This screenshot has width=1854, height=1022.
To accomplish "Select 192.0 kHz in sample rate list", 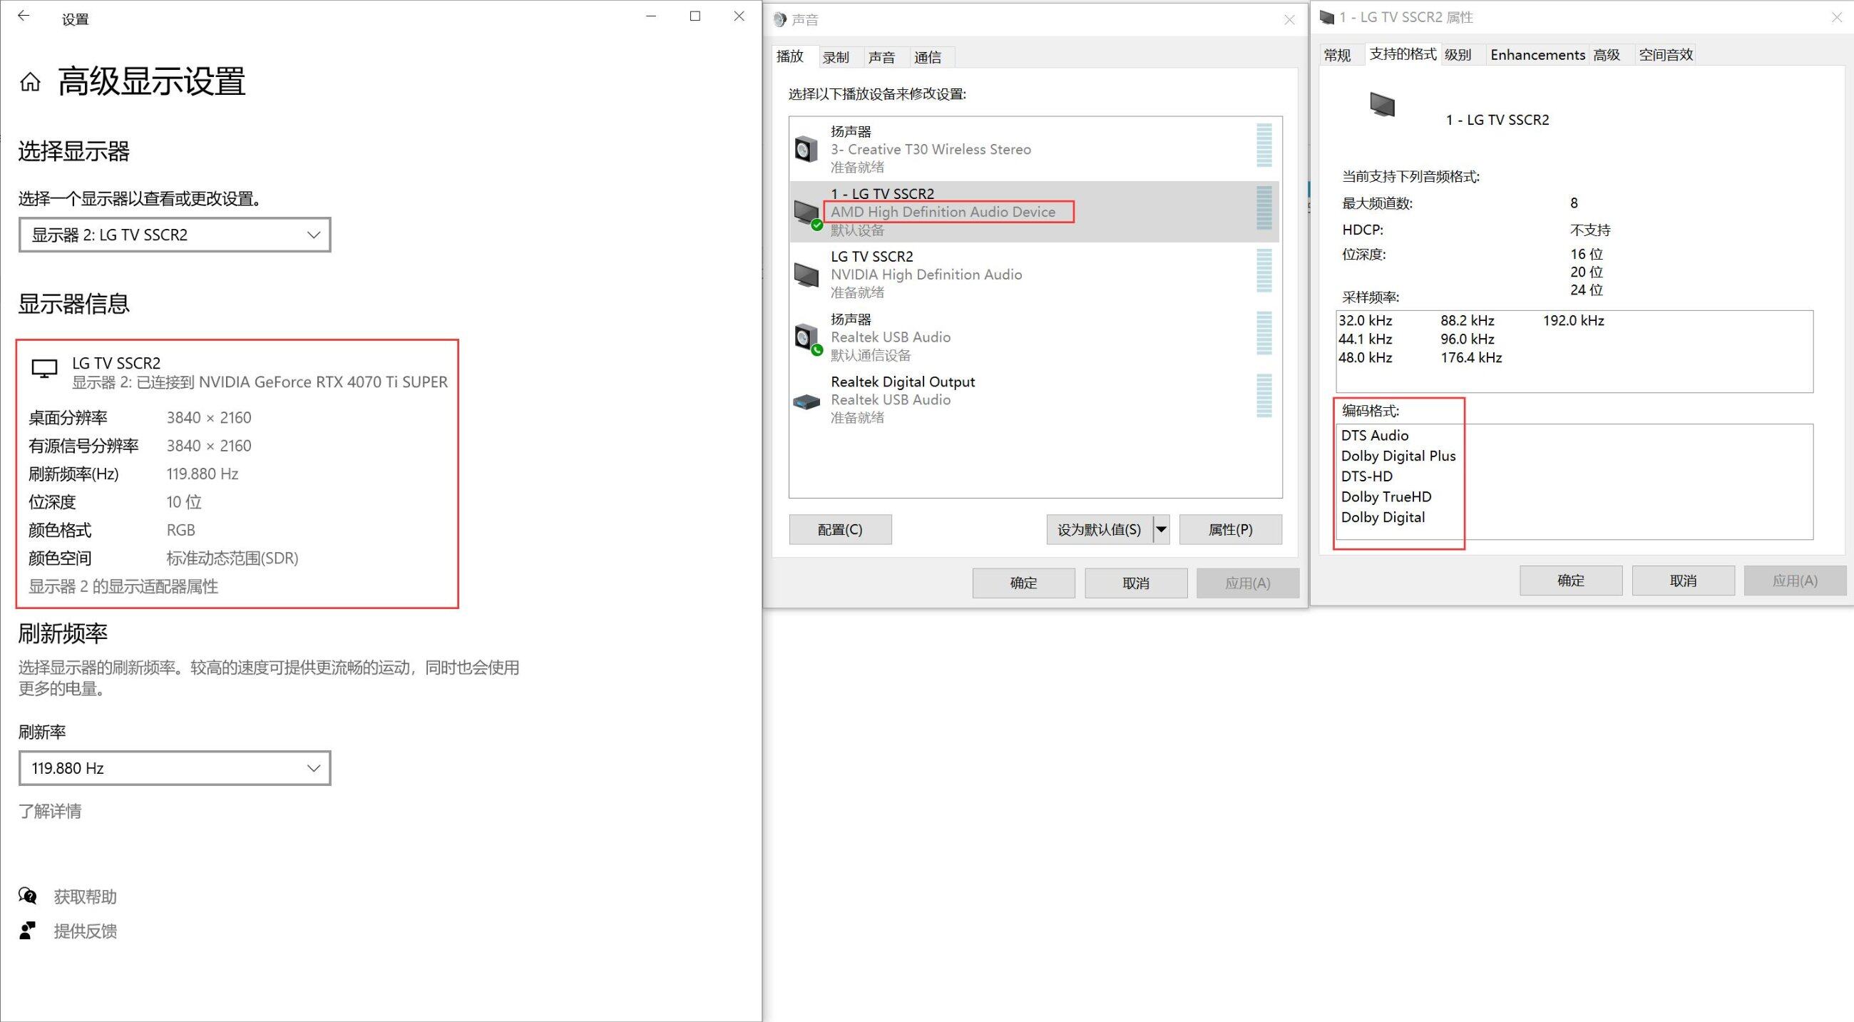I will (1573, 321).
